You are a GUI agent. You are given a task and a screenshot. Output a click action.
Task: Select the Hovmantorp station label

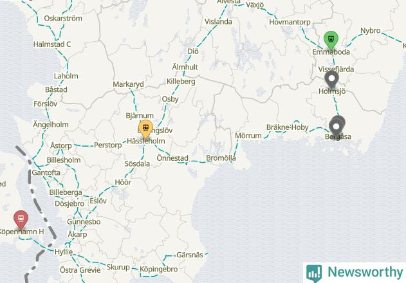click(290, 22)
